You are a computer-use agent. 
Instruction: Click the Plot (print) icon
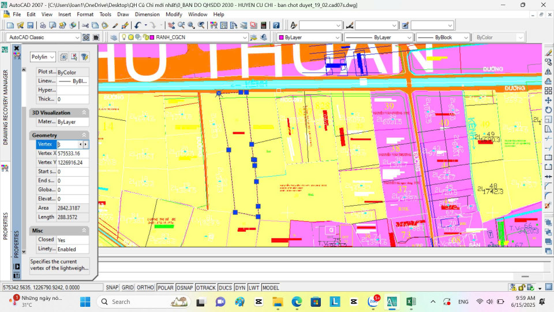click(x=43, y=25)
